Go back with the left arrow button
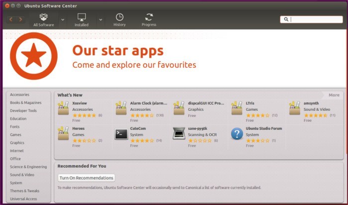Screen dimensions: 348x205 click(x=11, y=19)
